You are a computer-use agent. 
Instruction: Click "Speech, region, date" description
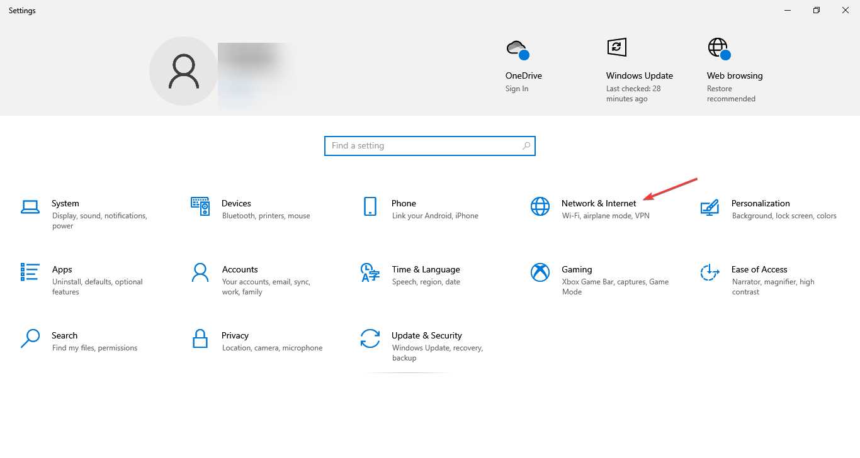click(426, 282)
